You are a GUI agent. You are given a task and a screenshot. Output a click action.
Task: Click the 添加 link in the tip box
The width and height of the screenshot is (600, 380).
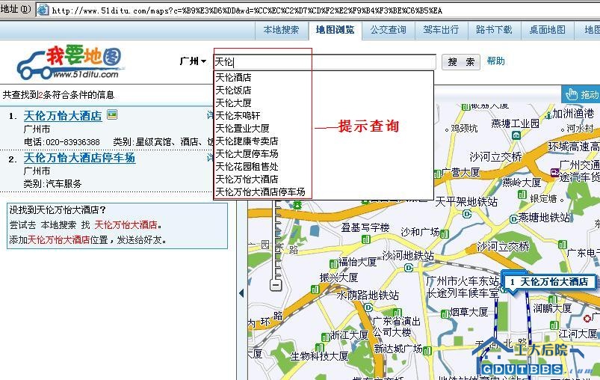coord(19,240)
